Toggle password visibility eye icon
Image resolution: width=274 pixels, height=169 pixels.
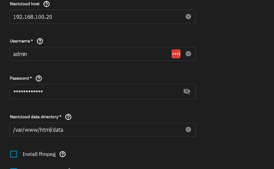[x=187, y=92]
